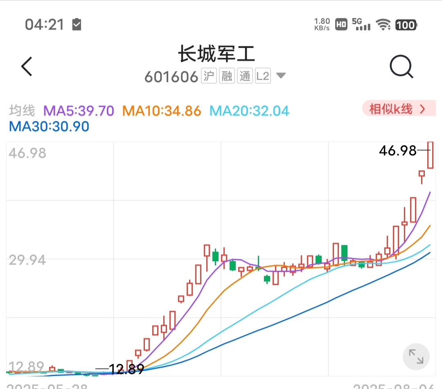Tap the latest candlestick at chart top
The height and width of the screenshot is (389, 442).
(430, 155)
